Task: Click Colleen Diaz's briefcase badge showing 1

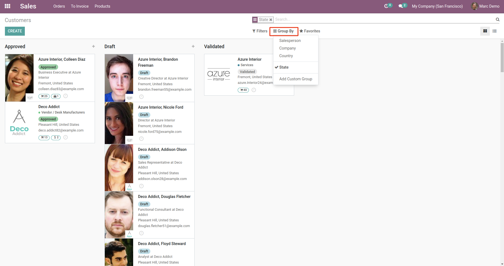Action: pyautogui.click(x=56, y=96)
